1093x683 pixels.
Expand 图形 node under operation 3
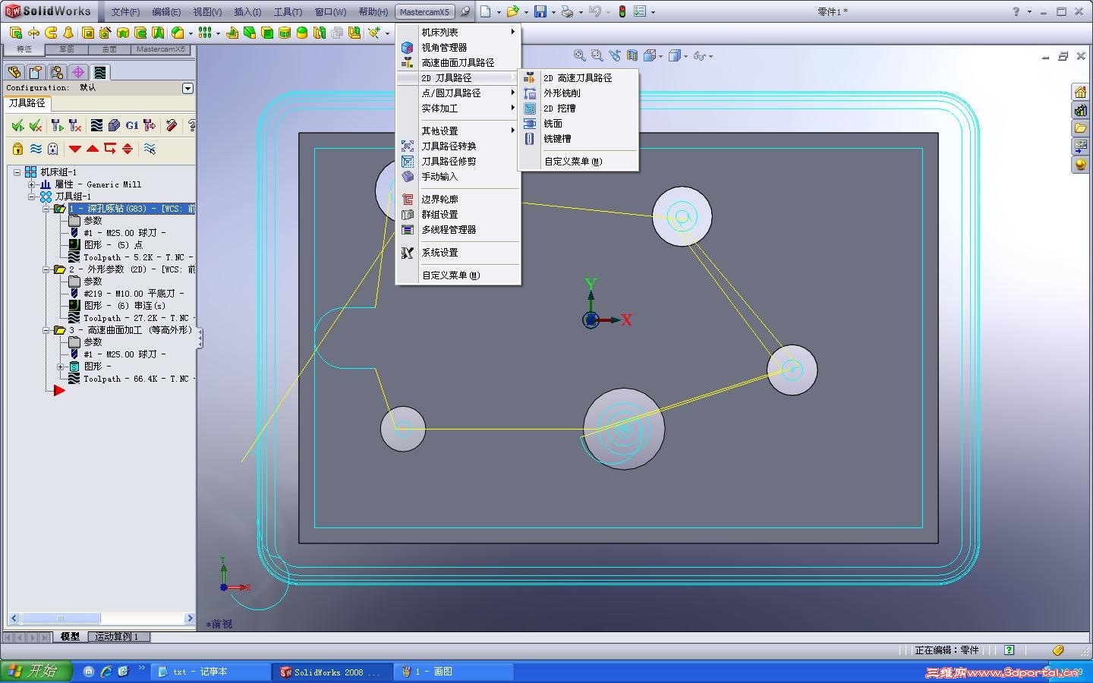coord(60,367)
